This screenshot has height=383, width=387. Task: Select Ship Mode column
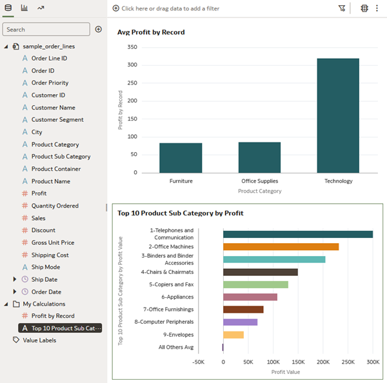coord(46,267)
